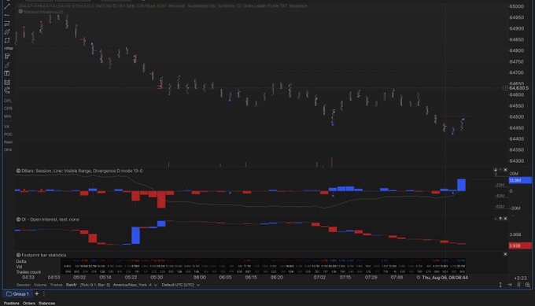535x306 pixels.
Task: Select the Volume bottom option
Action: point(40,285)
